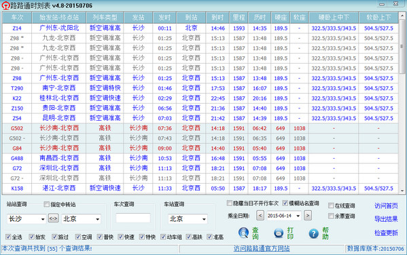Select train K22 row
This screenshot has width=407, height=255.
point(200,98)
